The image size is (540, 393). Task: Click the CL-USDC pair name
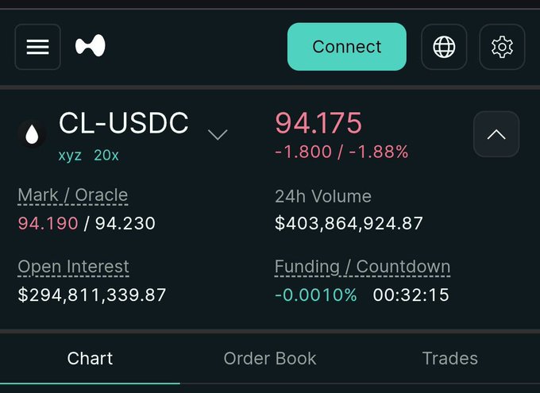pyautogui.click(x=124, y=123)
